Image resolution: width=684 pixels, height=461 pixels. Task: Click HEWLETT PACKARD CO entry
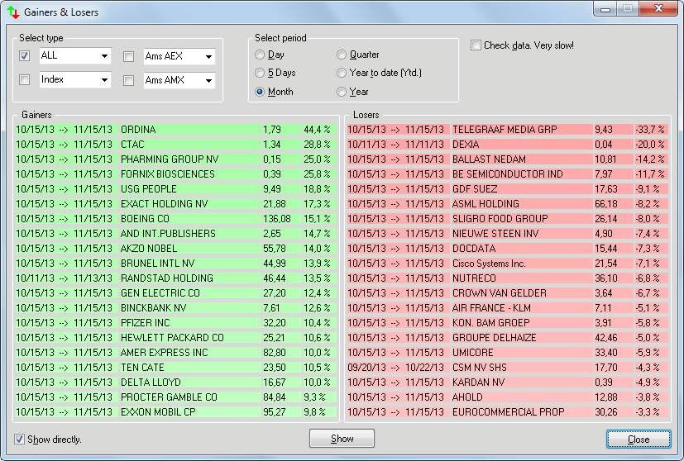coord(176,337)
